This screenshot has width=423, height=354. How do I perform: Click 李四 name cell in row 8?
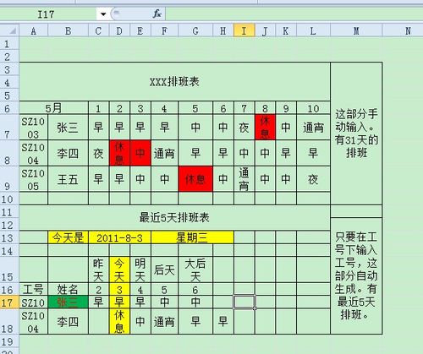coord(68,153)
